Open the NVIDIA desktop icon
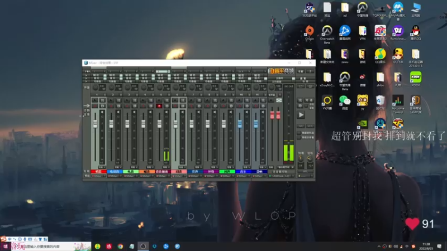 point(362,123)
